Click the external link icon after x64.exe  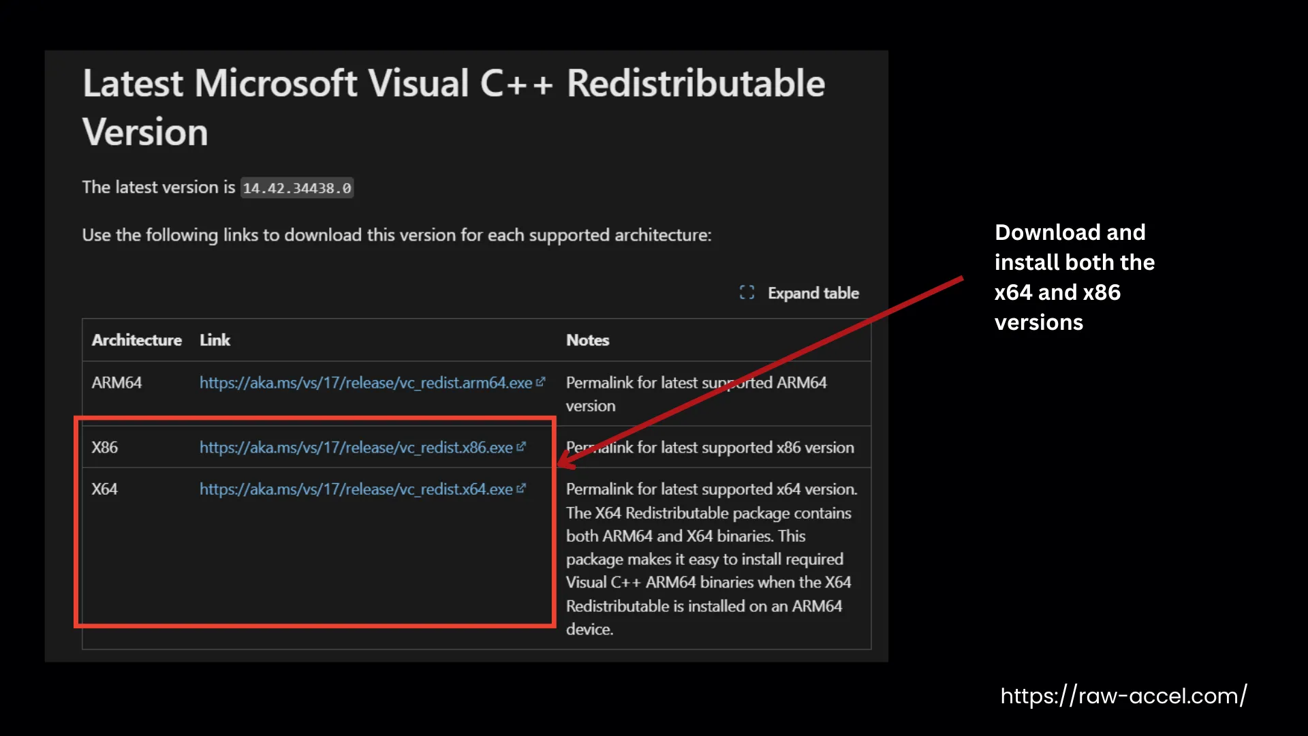(521, 489)
